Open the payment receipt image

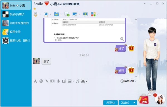pyautogui.click(x=85, y=30)
